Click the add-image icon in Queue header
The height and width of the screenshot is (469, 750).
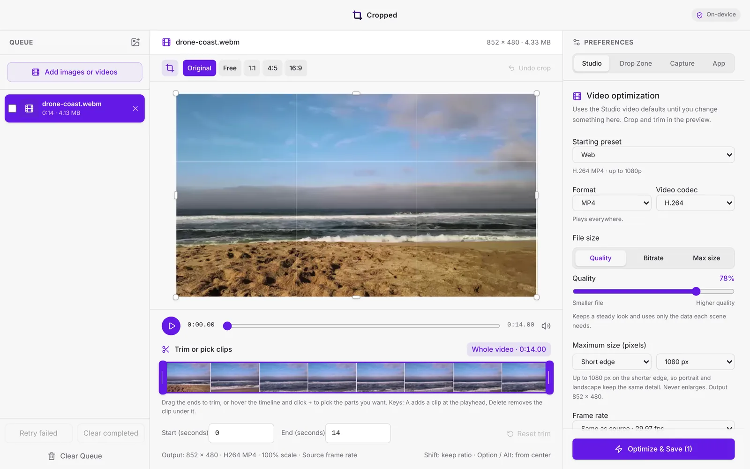pyautogui.click(x=135, y=42)
